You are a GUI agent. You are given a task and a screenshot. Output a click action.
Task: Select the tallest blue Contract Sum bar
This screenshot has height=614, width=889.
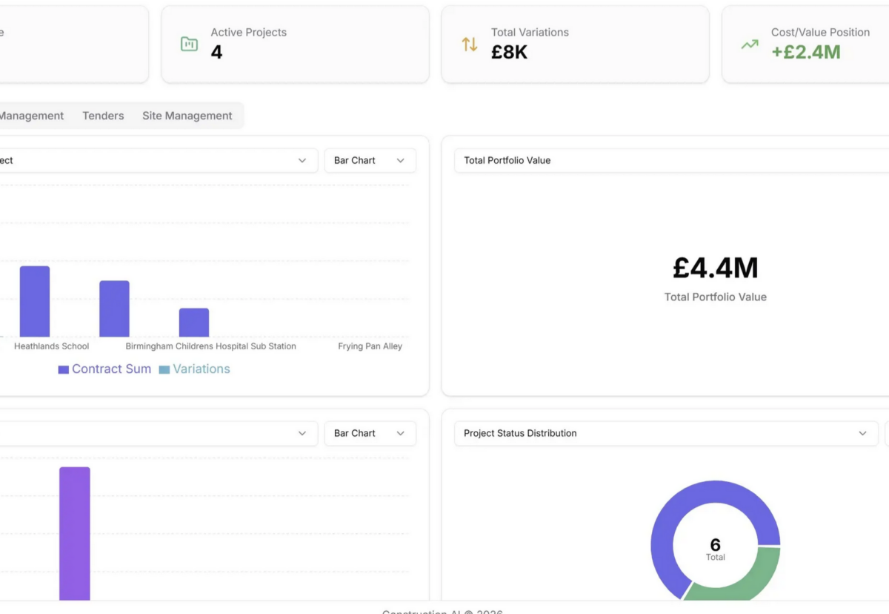point(35,302)
